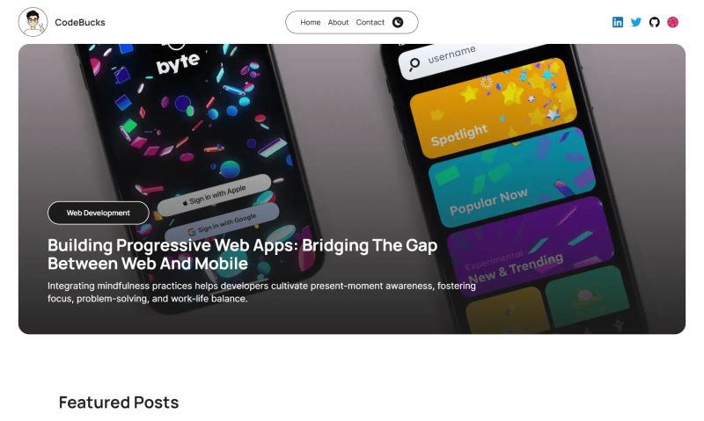704x421 pixels.
Task: Open the LinkedIn profile icon
Action: click(618, 22)
